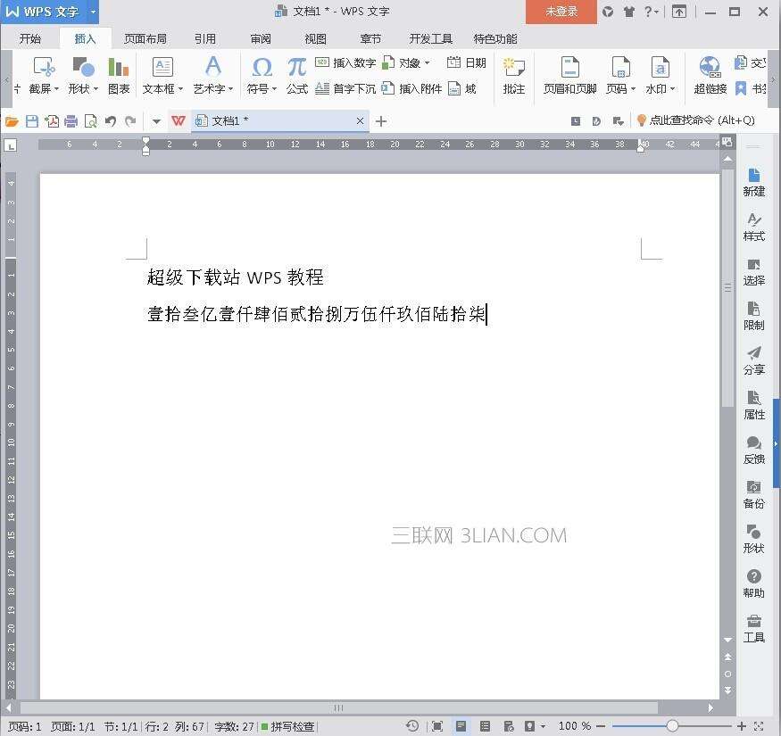
Task: Open Selection (选择) pane in sidebar
Action: tap(753, 272)
